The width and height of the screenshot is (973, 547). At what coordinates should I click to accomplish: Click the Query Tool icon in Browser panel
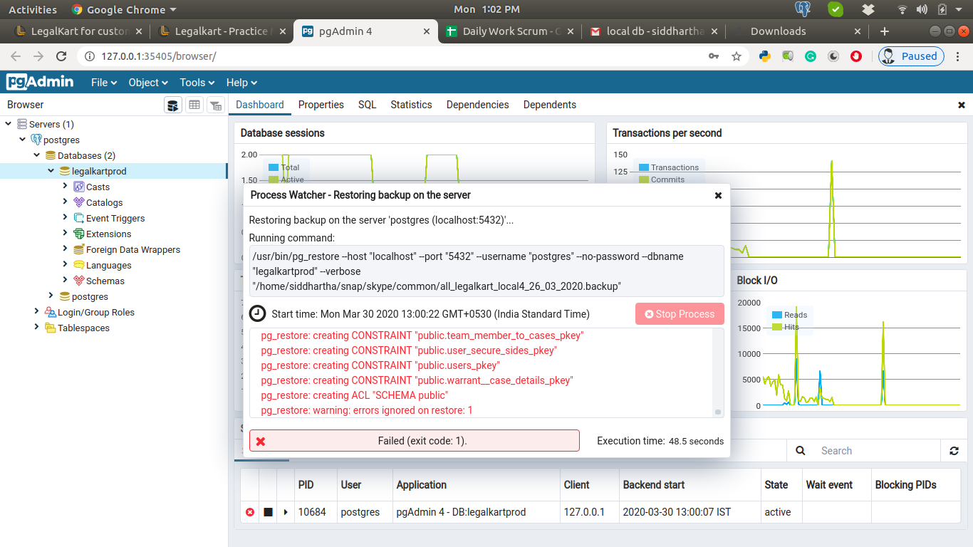[172, 105]
